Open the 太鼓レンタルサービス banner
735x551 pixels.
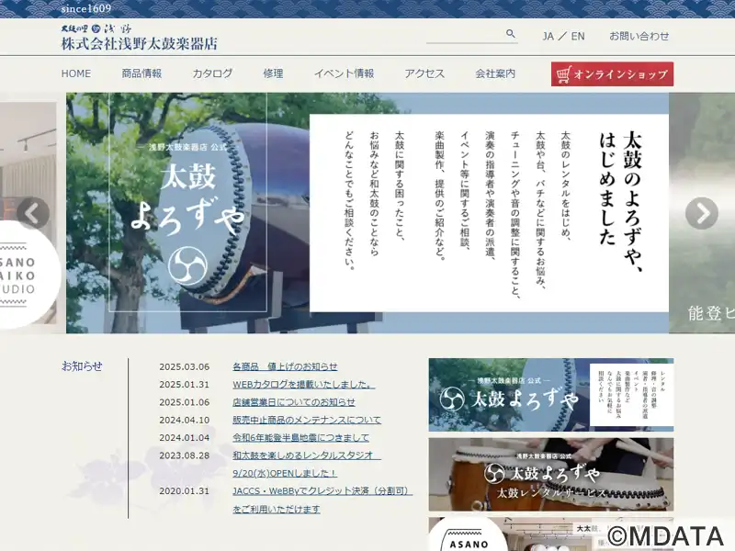551,475
